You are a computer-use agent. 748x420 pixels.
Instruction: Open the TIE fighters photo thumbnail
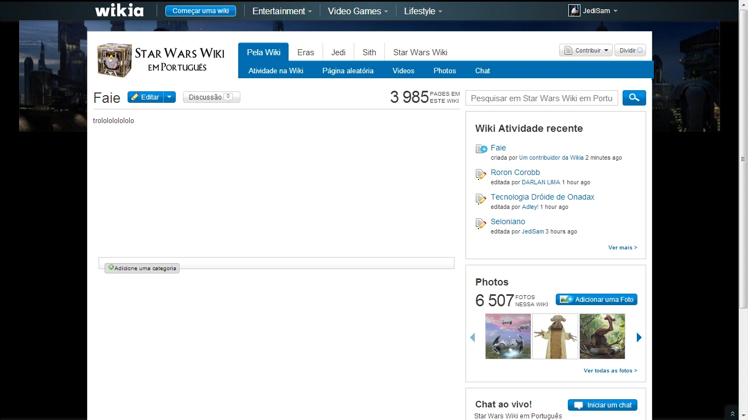[x=508, y=336]
